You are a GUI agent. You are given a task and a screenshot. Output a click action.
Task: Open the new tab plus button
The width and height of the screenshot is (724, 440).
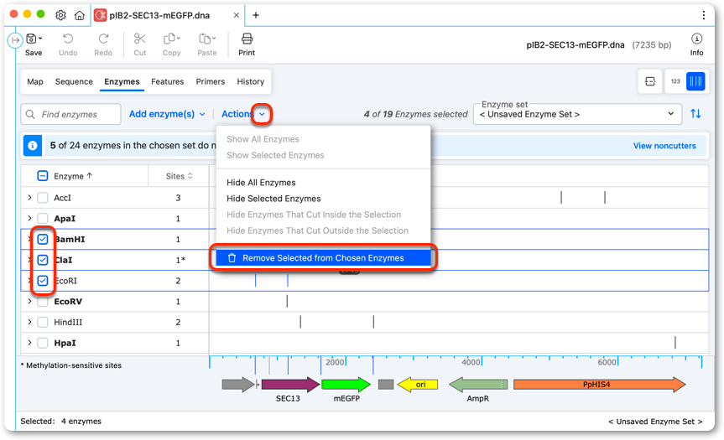[256, 15]
